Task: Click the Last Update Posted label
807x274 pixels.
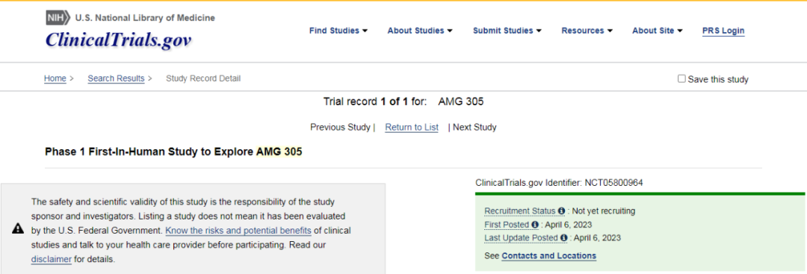Action: click(x=521, y=238)
